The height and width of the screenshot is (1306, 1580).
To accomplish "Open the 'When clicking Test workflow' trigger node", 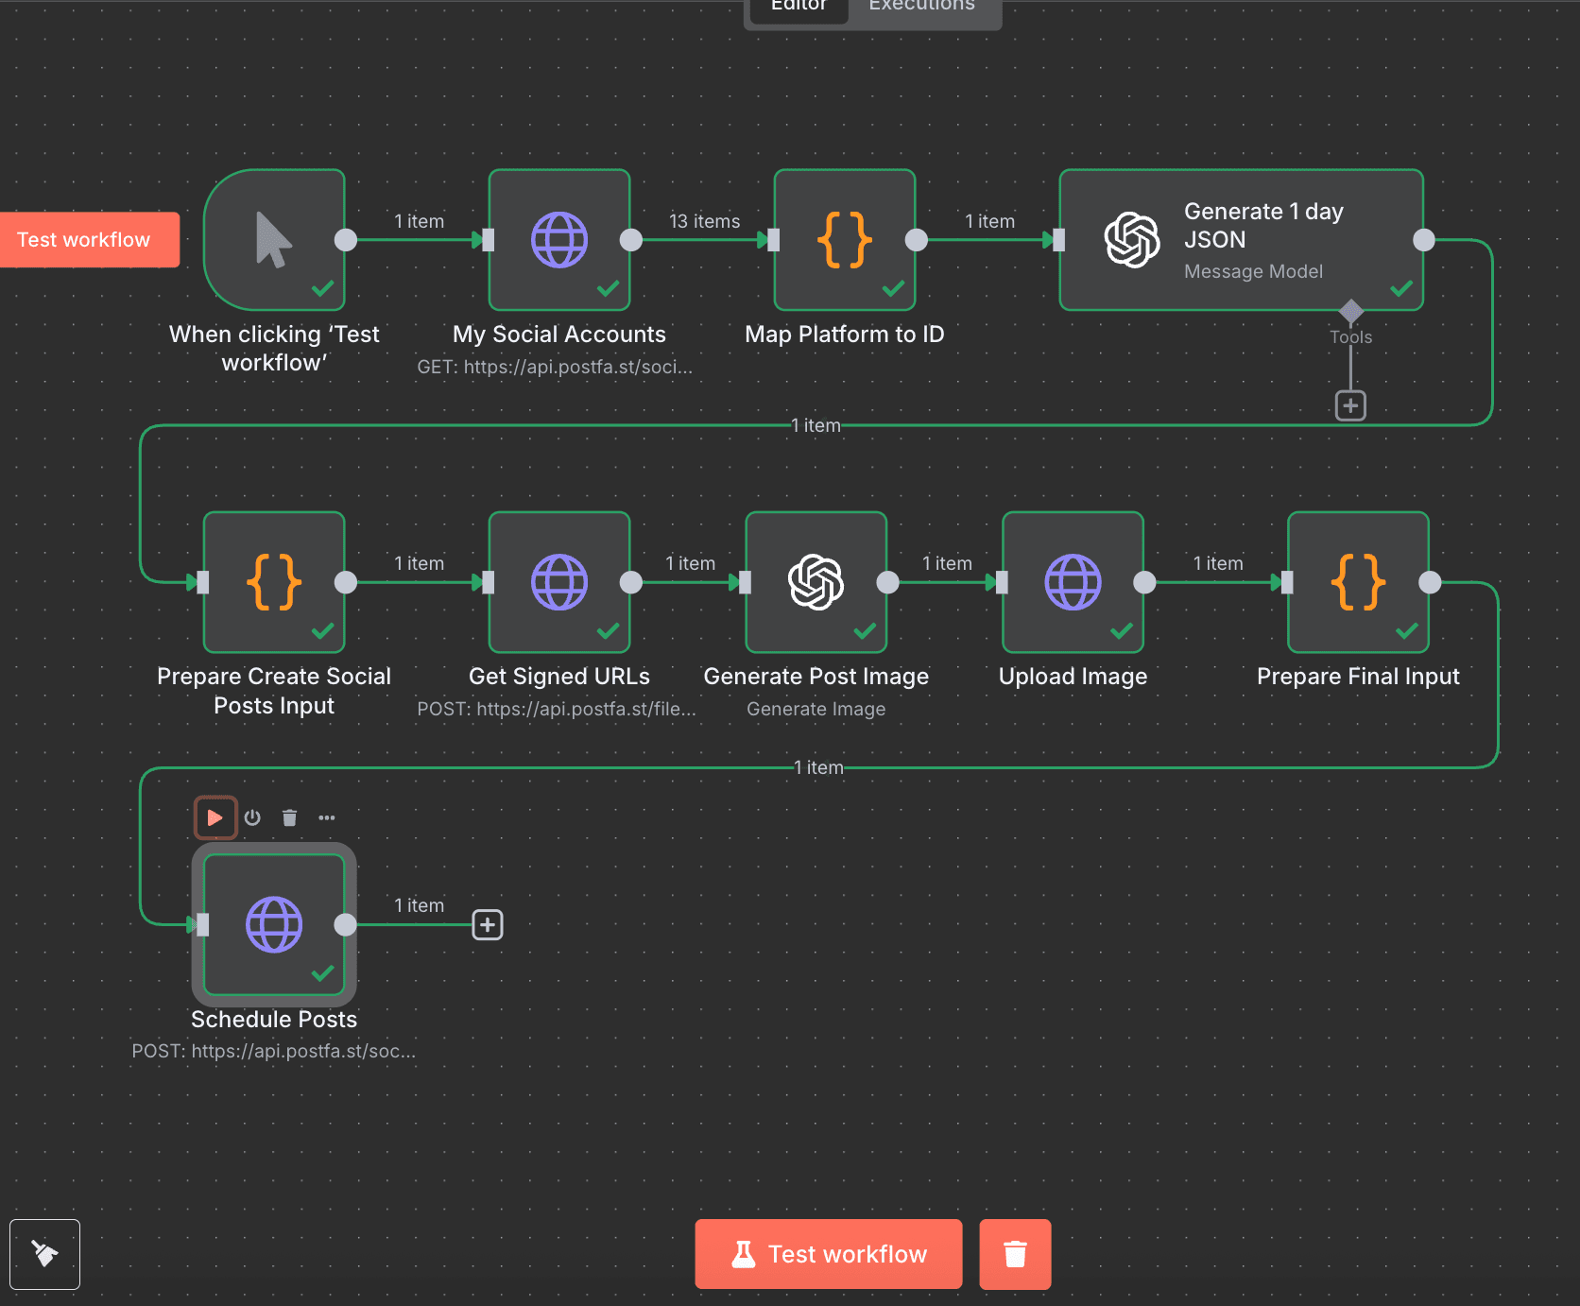I will [274, 240].
